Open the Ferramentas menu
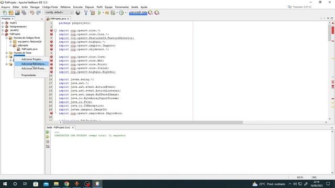Viewport: 335px width, 188px height. [122, 7]
